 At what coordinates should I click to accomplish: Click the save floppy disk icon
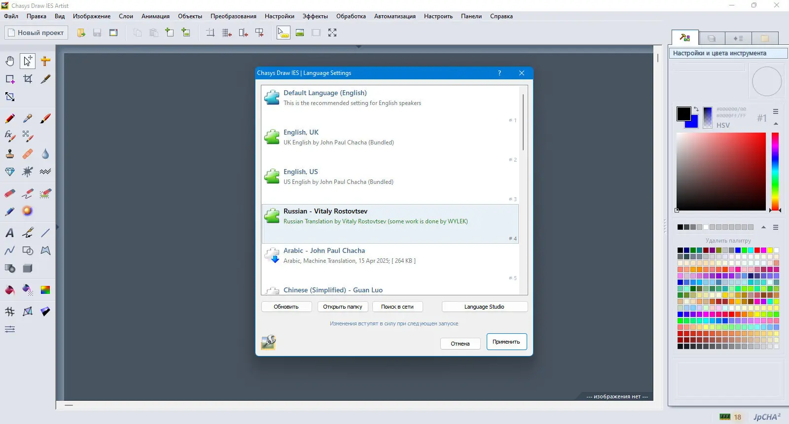pos(97,33)
